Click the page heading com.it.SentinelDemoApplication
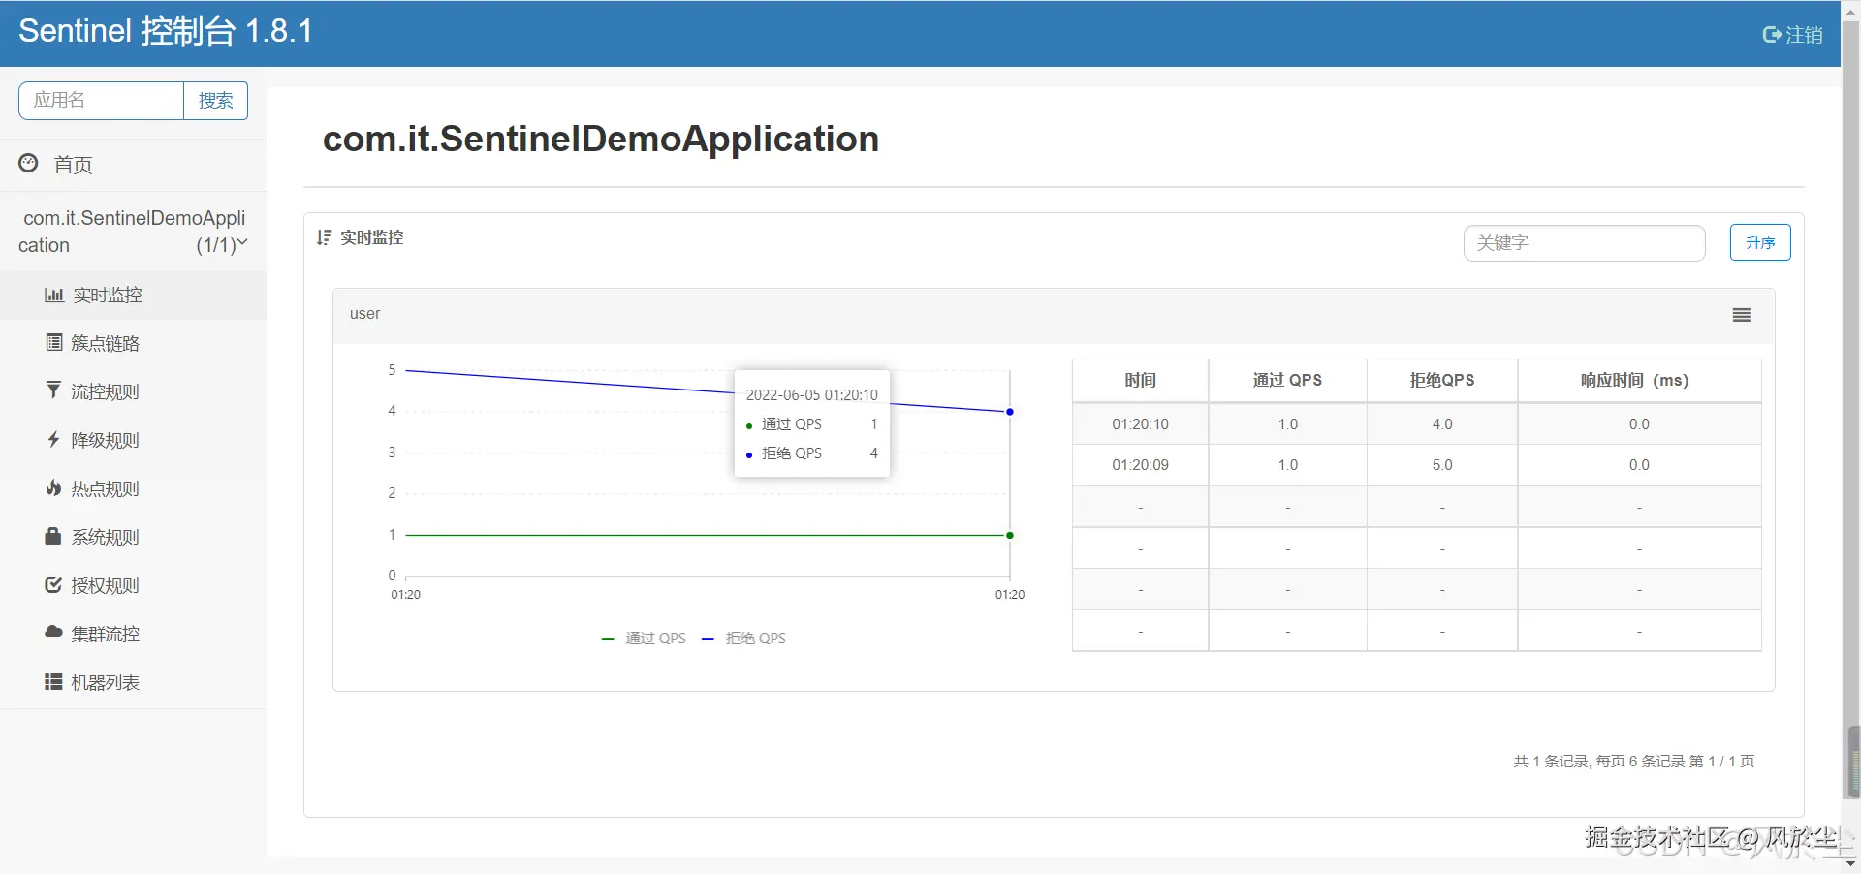Image resolution: width=1861 pixels, height=874 pixels. point(601,139)
